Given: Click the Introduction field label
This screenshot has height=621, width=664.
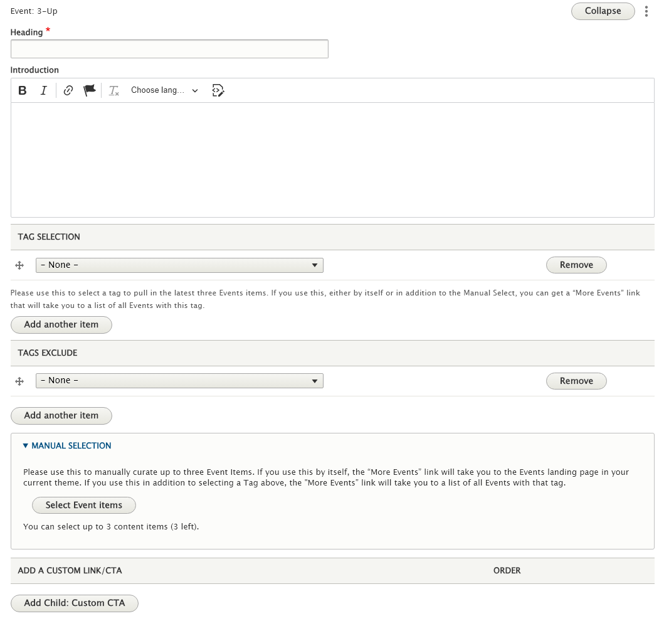Looking at the screenshot, I should [x=34, y=70].
